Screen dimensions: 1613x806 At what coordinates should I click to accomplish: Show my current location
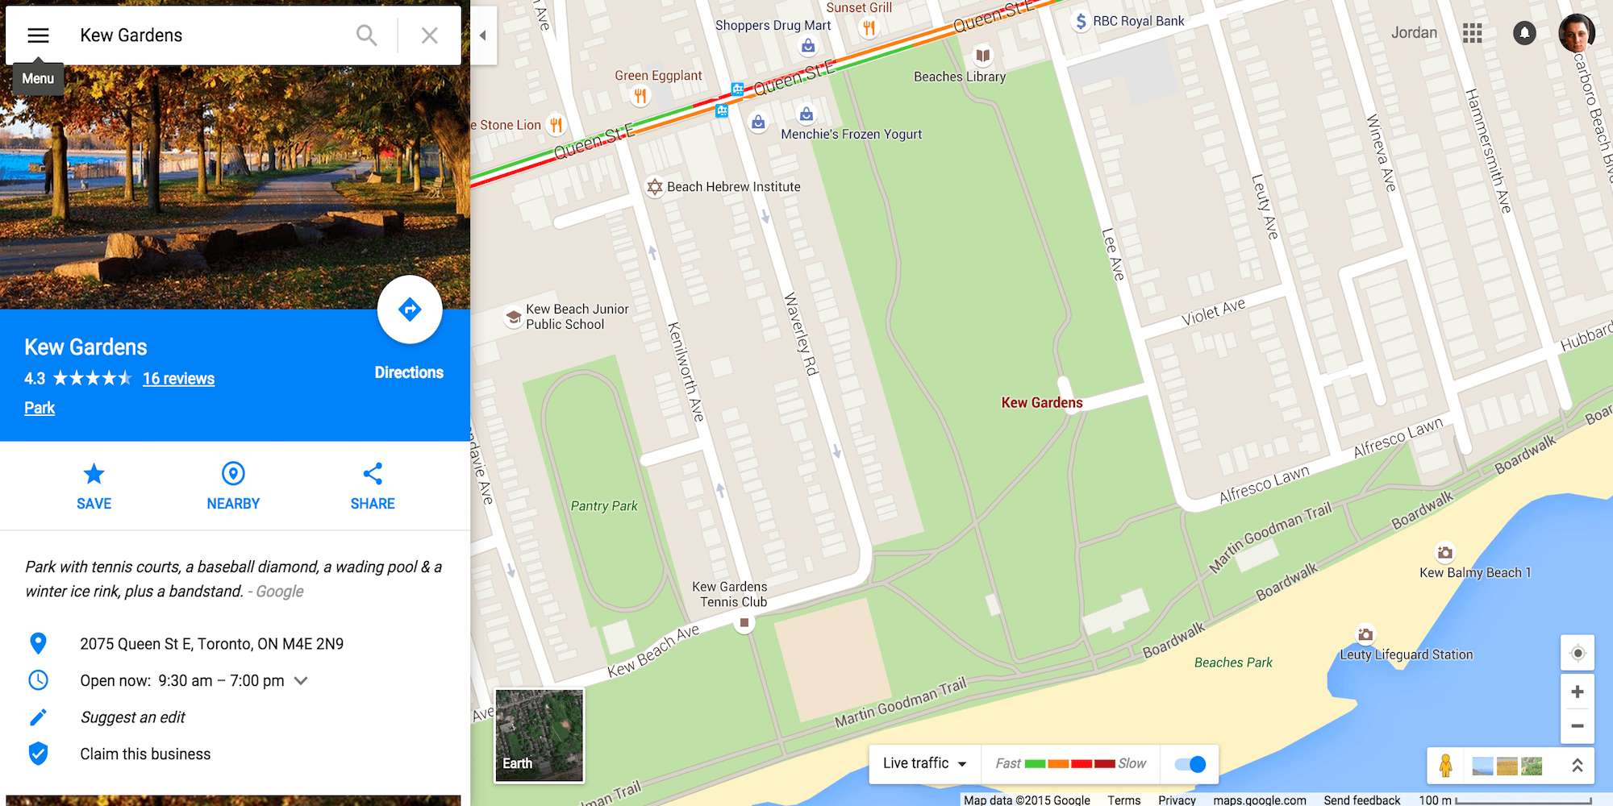(1578, 653)
